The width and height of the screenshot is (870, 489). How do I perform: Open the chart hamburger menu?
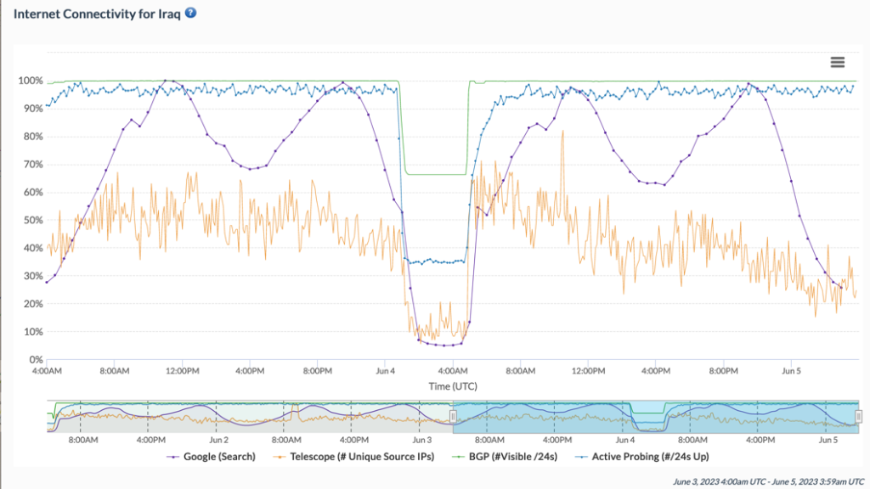coord(837,62)
